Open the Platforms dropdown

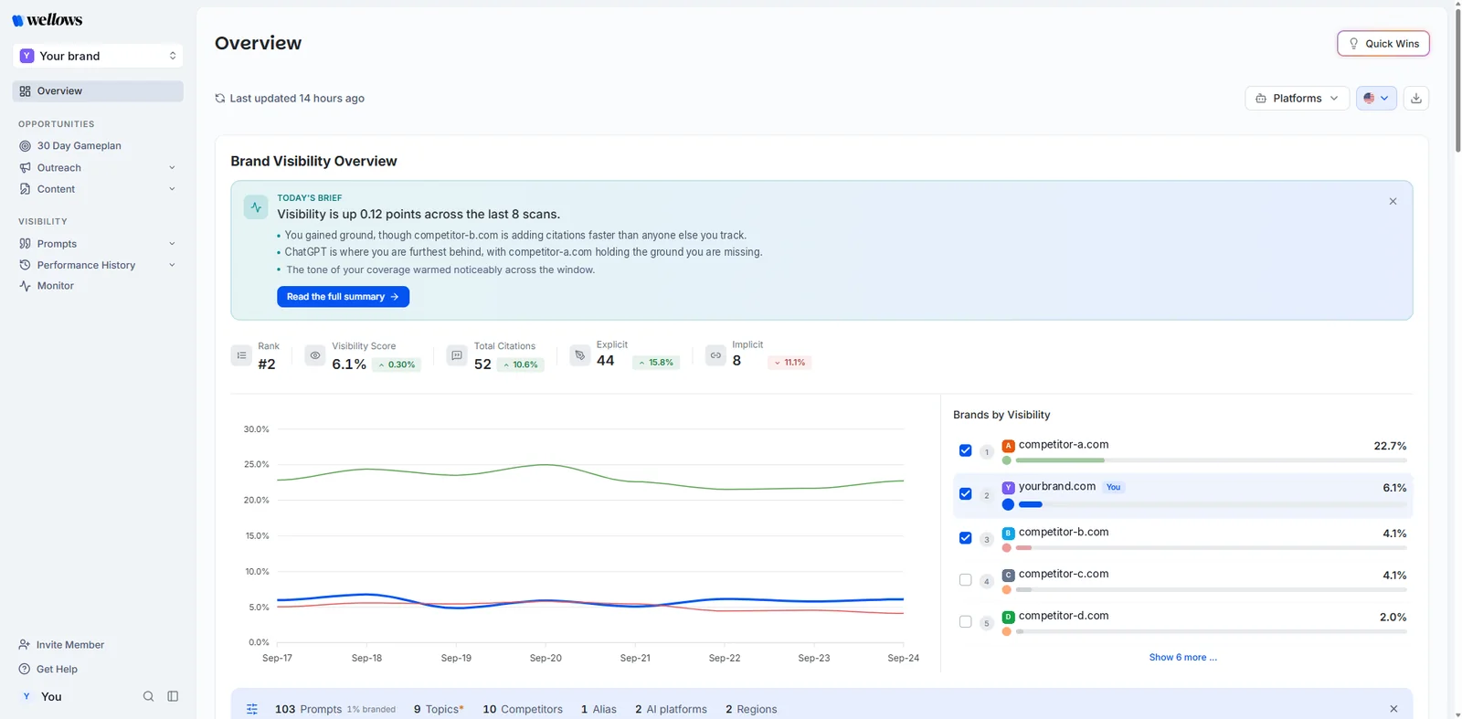[1297, 98]
